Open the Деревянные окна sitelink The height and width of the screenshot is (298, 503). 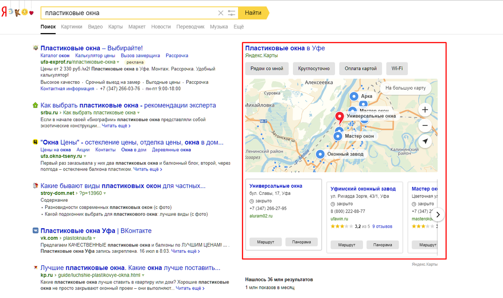click(x=171, y=150)
